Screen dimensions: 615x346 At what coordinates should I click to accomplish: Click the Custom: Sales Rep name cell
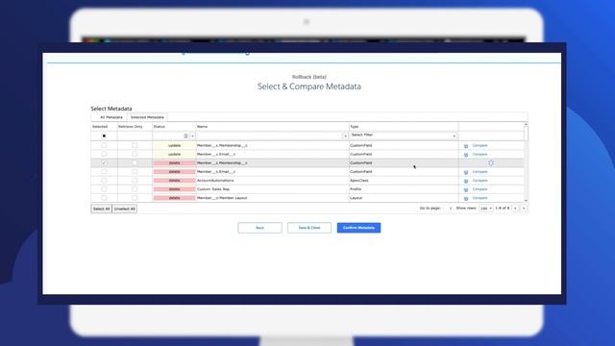click(x=272, y=189)
